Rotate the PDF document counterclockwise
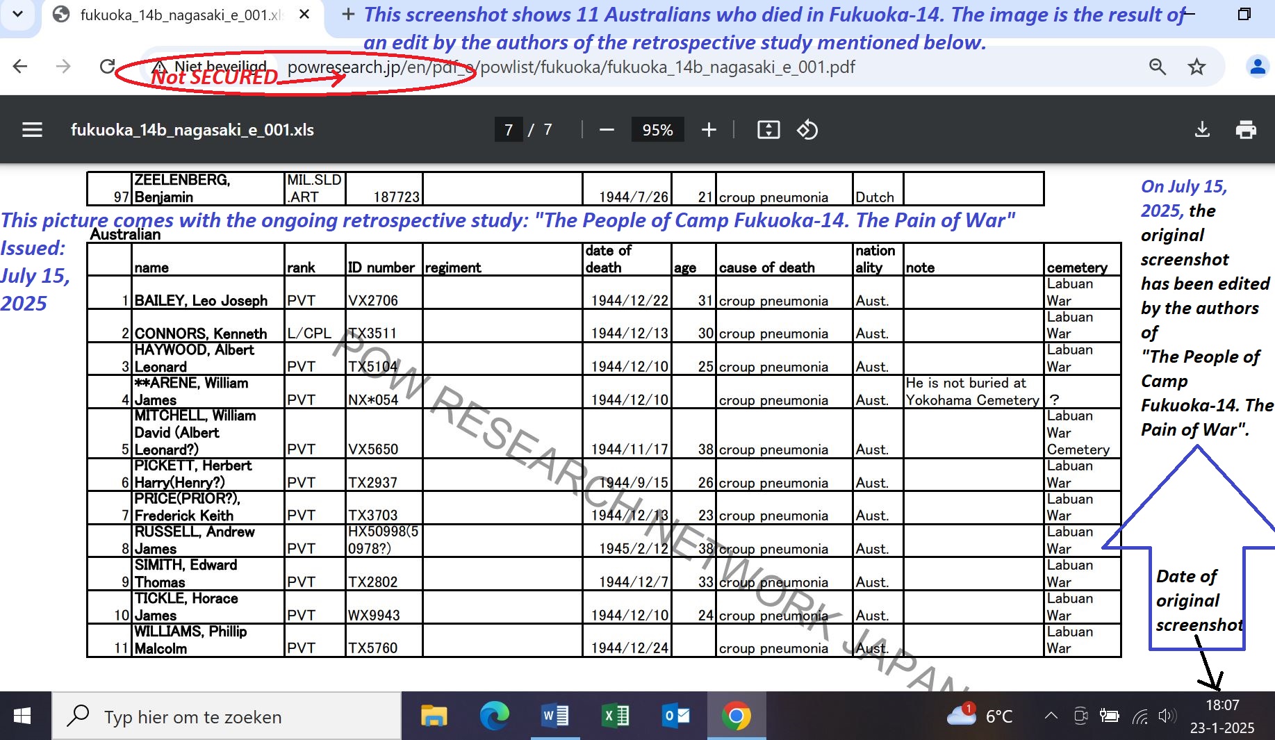 807,130
